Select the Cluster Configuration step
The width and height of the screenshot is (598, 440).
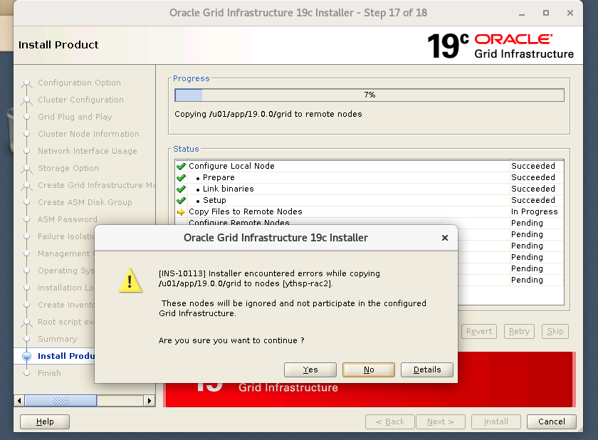click(x=80, y=100)
